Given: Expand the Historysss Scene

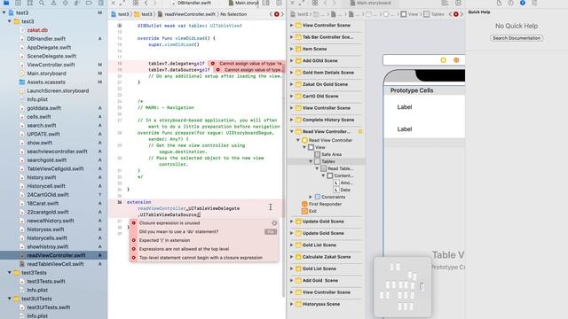Looking at the screenshot, I should pos(292,304).
